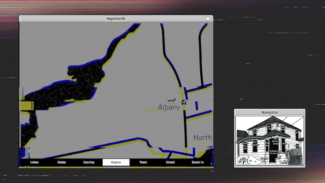Go to the Town level
Viewport: 325px width, 183px height.
pos(143,163)
